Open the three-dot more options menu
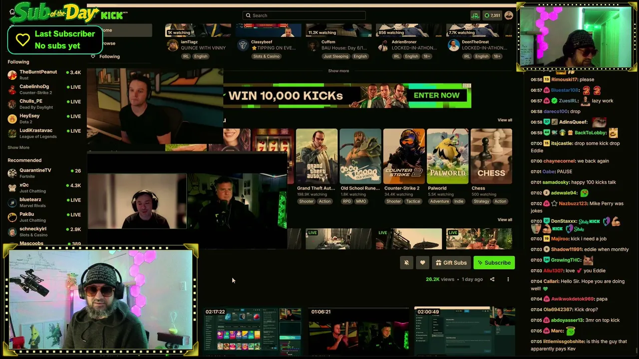 (508, 279)
